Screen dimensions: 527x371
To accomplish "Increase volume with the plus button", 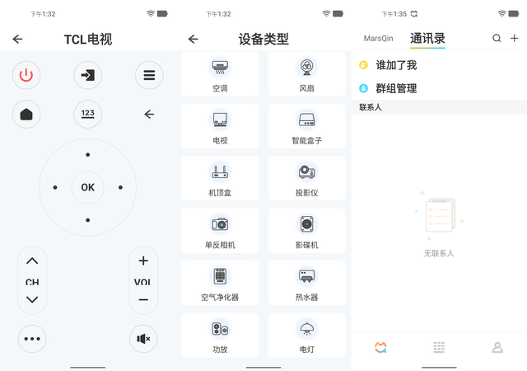I will tap(143, 261).
